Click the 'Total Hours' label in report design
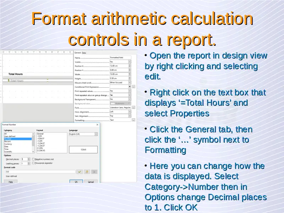Screen dimensions: 284x213 pyautogui.click(x=16, y=74)
